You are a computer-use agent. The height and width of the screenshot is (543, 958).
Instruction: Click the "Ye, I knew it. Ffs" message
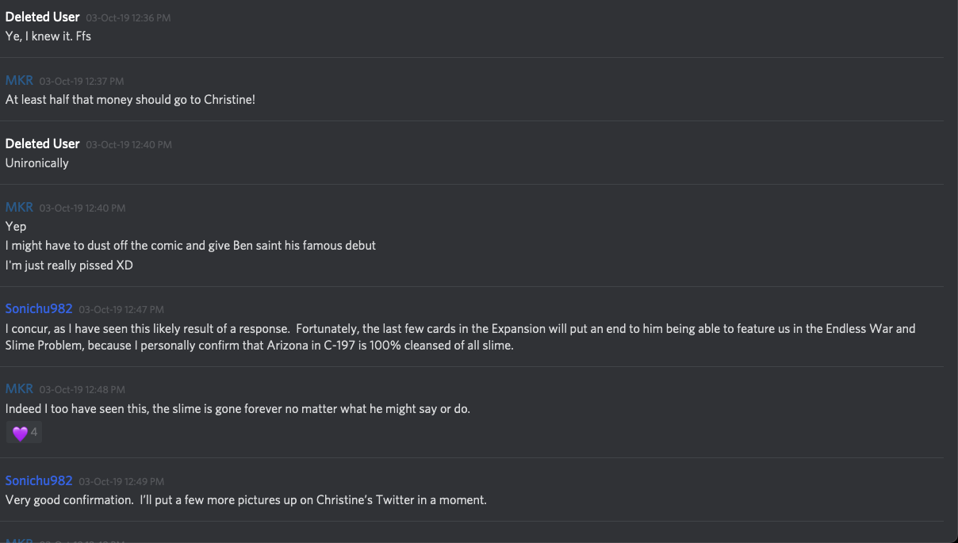tap(48, 36)
